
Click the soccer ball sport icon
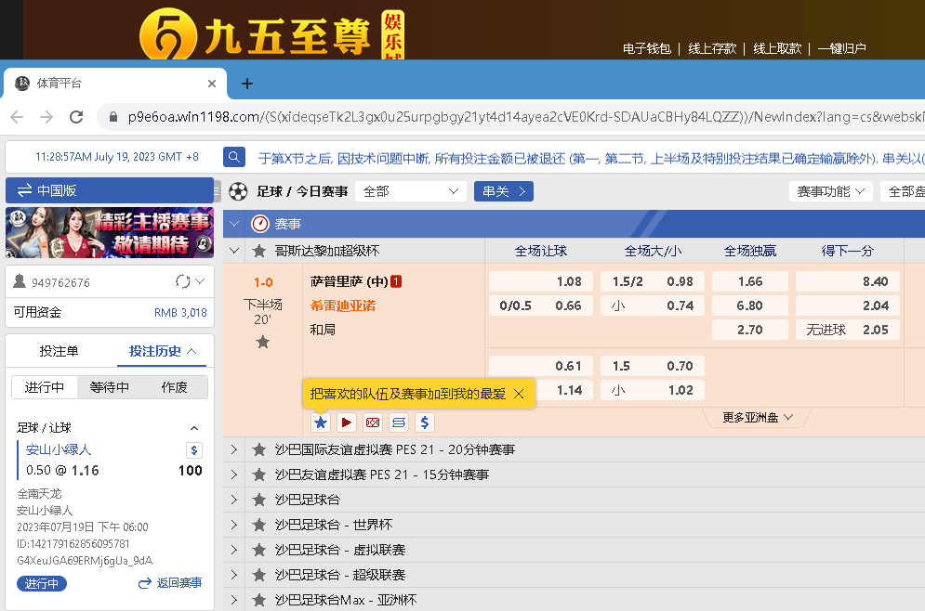[238, 191]
